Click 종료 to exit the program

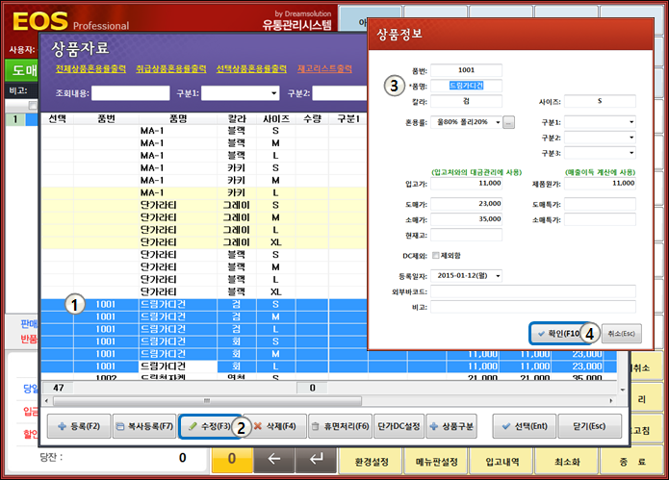(632, 462)
